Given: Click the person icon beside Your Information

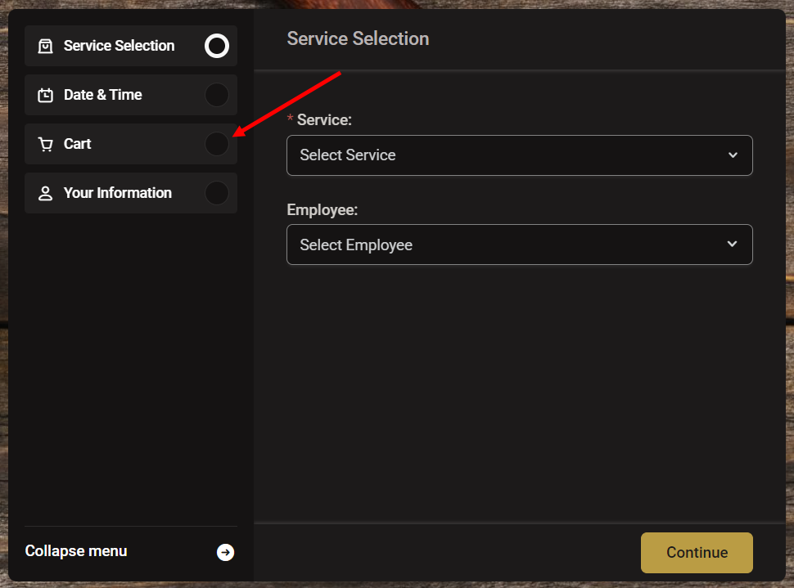Looking at the screenshot, I should click(x=46, y=193).
